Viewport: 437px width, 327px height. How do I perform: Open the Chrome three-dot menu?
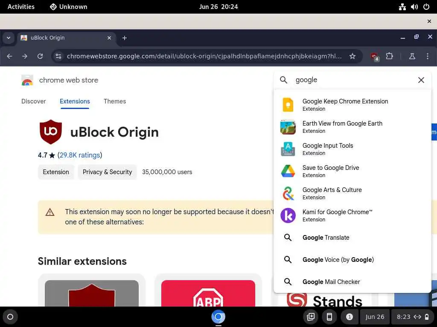click(x=428, y=56)
